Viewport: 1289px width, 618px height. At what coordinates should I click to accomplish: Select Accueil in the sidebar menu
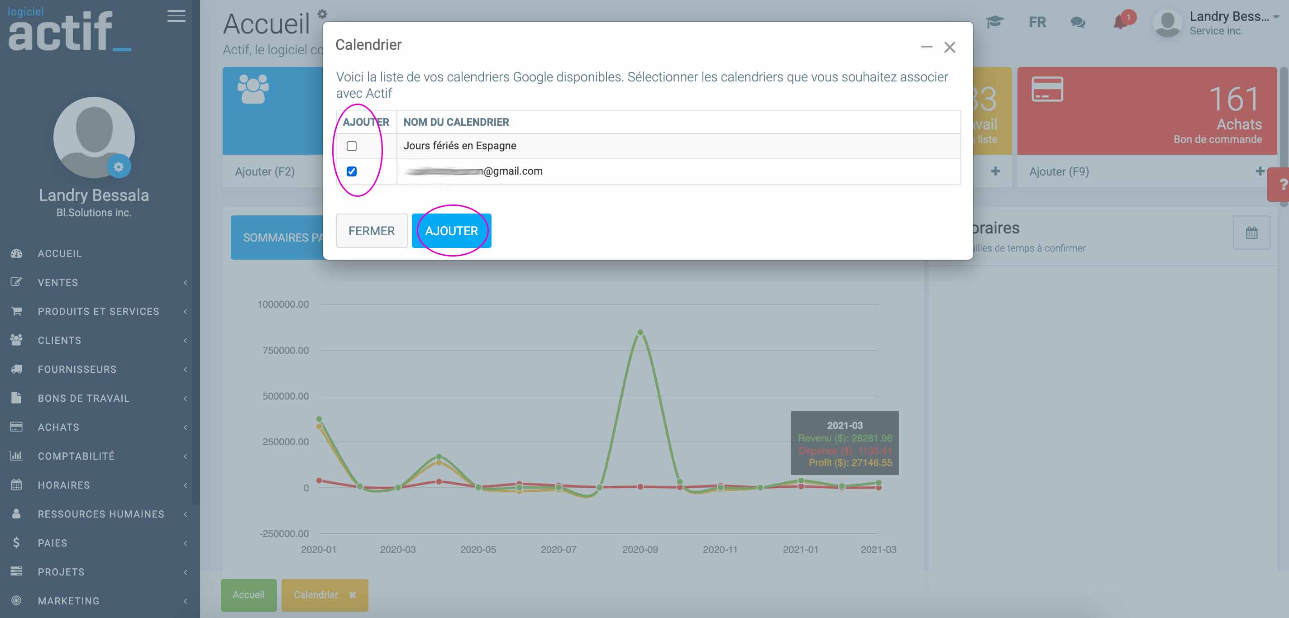point(60,253)
